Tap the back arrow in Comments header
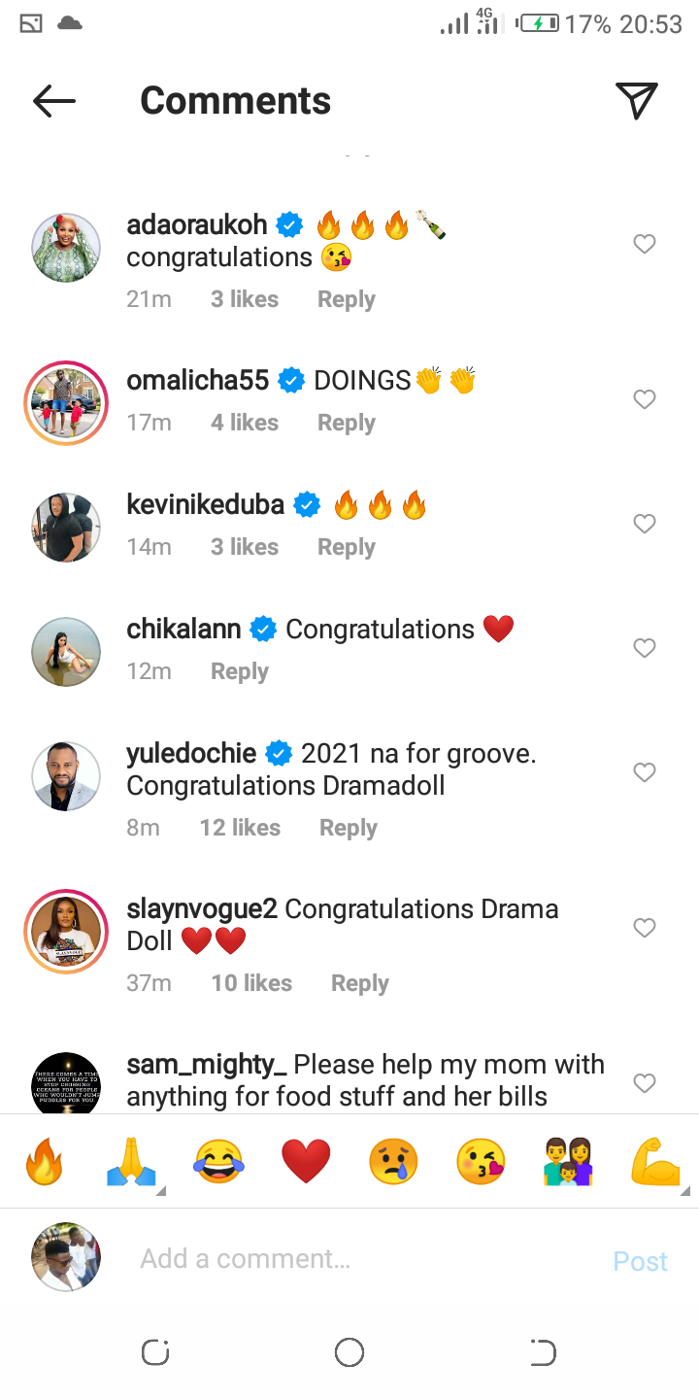The height and width of the screenshot is (1399, 699). pos(54,101)
